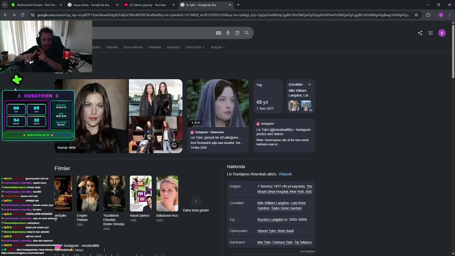Click Geri bildirim feedback link

[307, 251]
